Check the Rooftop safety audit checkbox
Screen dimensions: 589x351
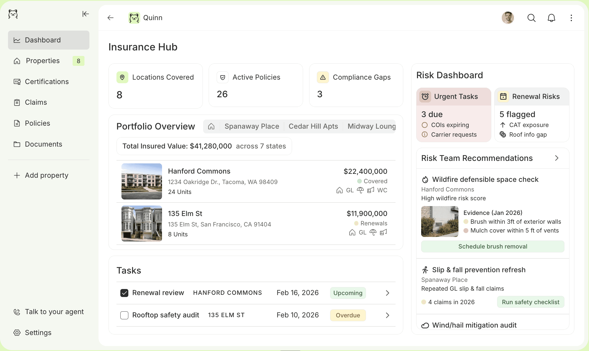tap(124, 315)
